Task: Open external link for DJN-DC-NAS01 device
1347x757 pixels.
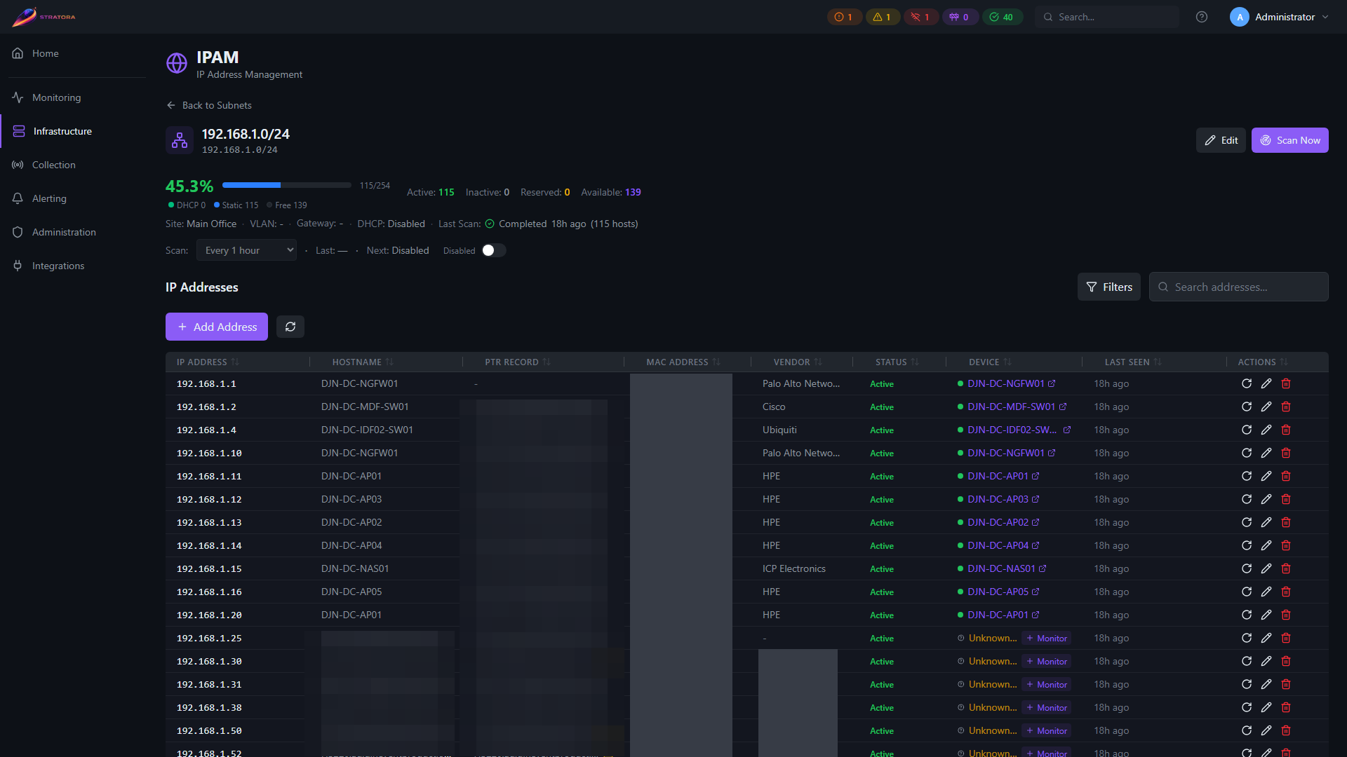Action: pyautogui.click(x=1043, y=568)
